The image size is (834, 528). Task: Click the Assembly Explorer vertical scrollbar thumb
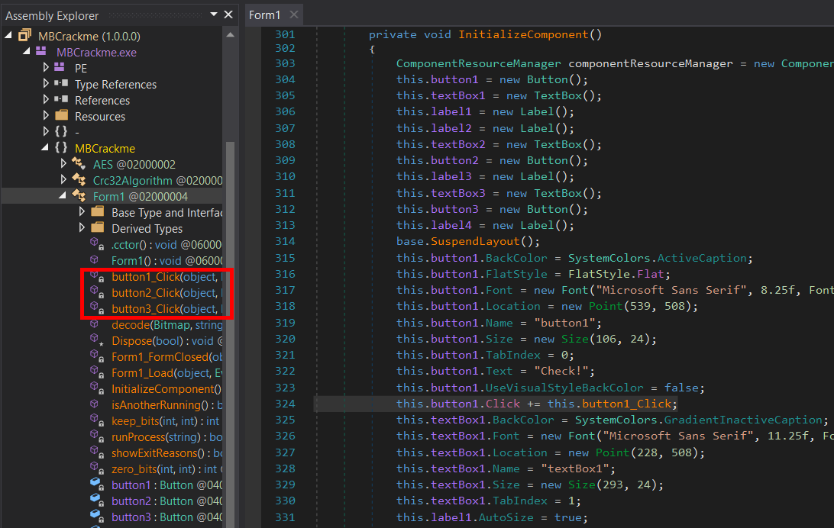coord(231,335)
